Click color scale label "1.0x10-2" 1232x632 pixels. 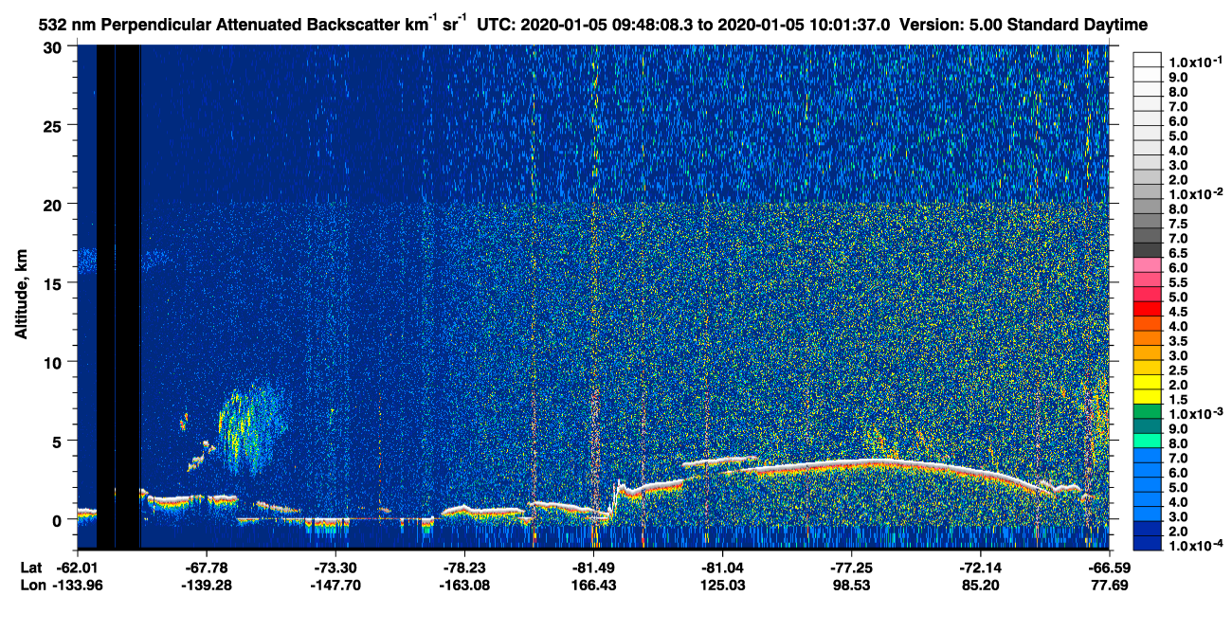1194,194
